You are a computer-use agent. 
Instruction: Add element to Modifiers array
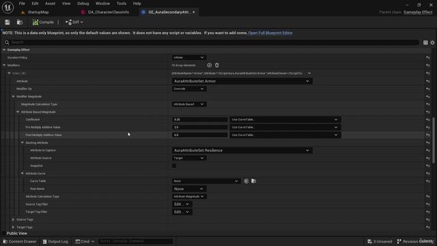click(x=210, y=66)
